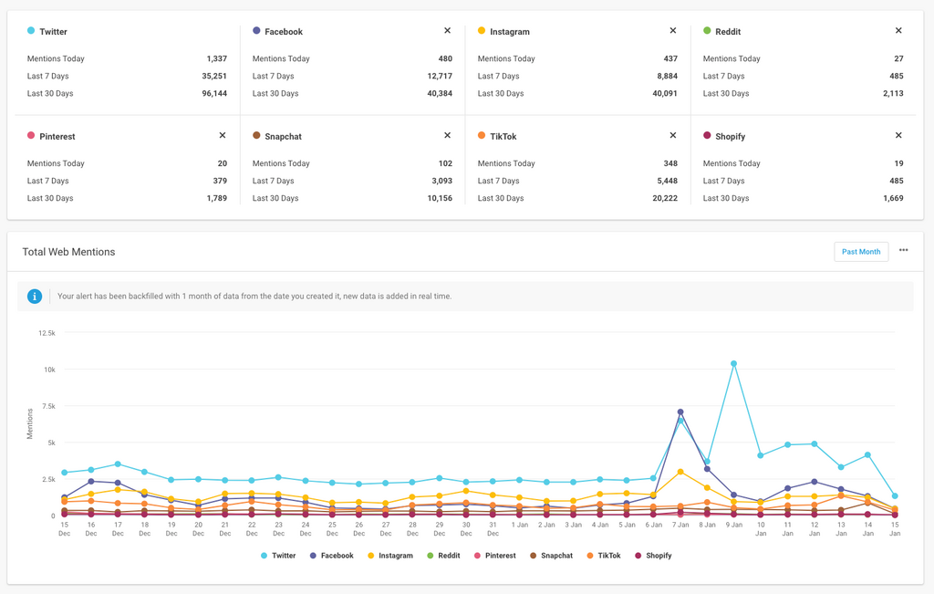The image size is (934, 594).
Task: Close the Shopify mentions card
Action: pyautogui.click(x=898, y=135)
